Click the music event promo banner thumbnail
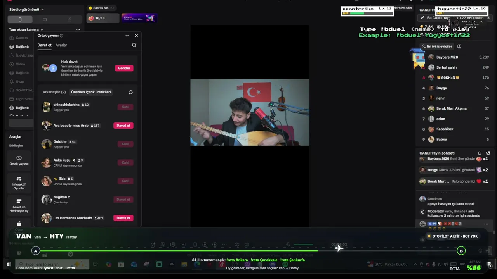Image resolution: width=497 pixels, height=279 pixels. click(139, 18)
